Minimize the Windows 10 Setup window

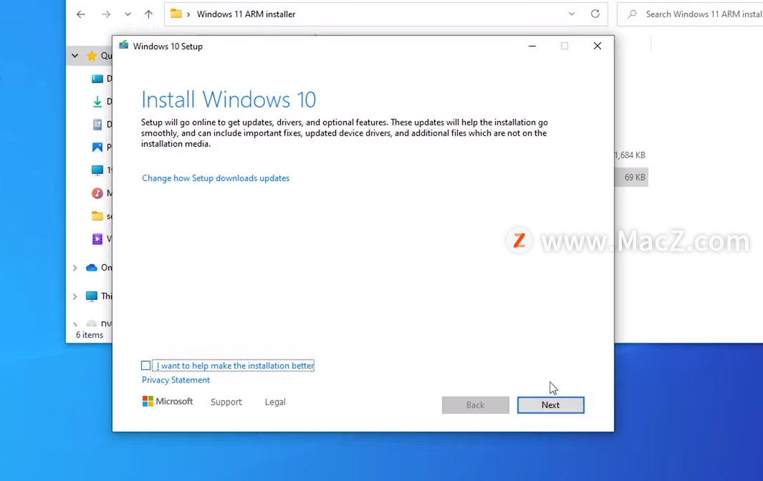click(532, 46)
